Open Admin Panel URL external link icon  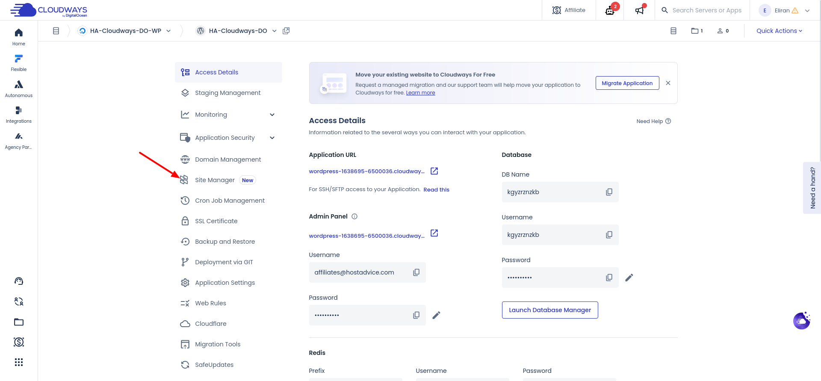pos(434,233)
